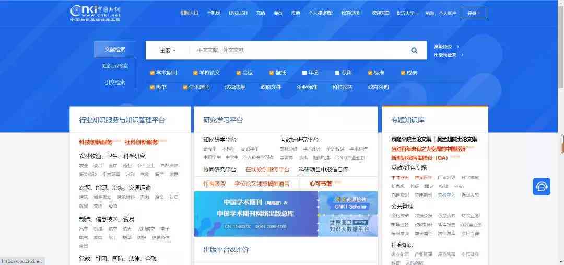564x265 pixels.
Task: Open the 心可书馆 link
Action: click(x=321, y=183)
